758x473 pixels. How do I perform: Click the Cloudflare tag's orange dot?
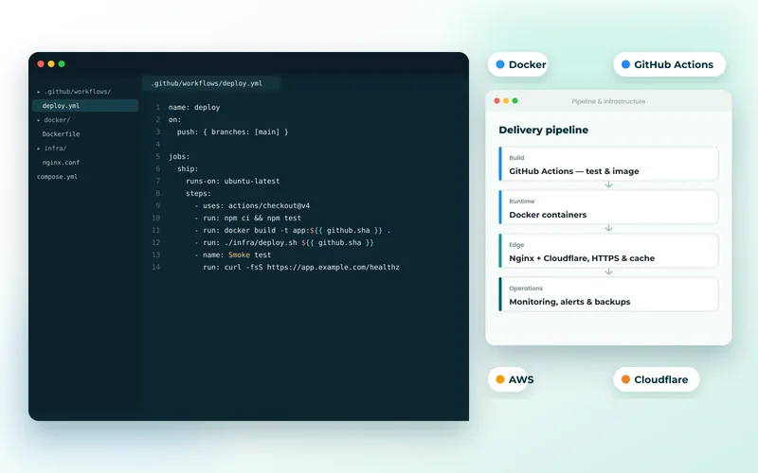(625, 379)
